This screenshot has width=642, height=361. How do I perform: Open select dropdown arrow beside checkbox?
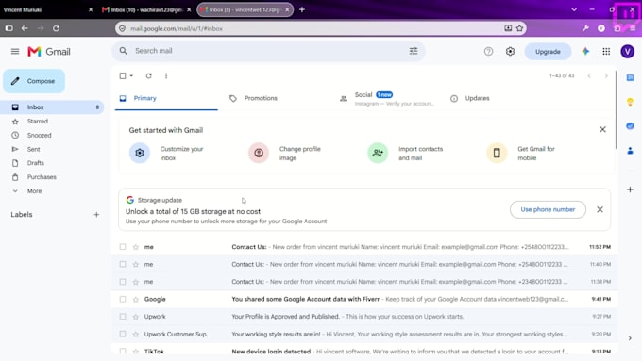[131, 75]
